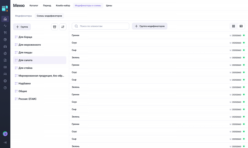This screenshot has width=248, height=148.
Task: Select the Россия: ЕГАИС group
Action: click(40, 99)
